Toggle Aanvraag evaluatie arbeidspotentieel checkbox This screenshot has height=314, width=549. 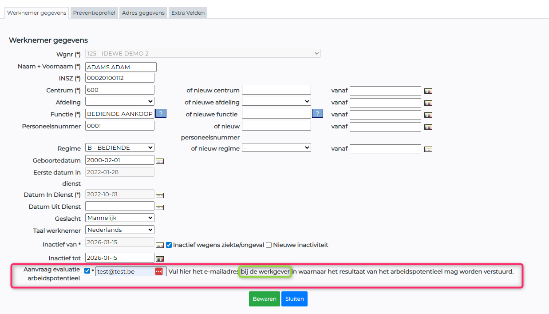coord(87,271)
